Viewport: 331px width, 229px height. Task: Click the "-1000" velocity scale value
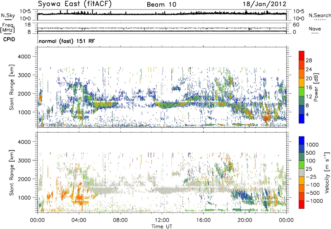pyautogui.click(x=314, y=201)
